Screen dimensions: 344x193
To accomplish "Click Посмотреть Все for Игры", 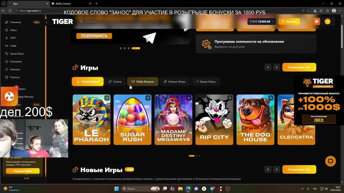I will click(x=299, y=67).
